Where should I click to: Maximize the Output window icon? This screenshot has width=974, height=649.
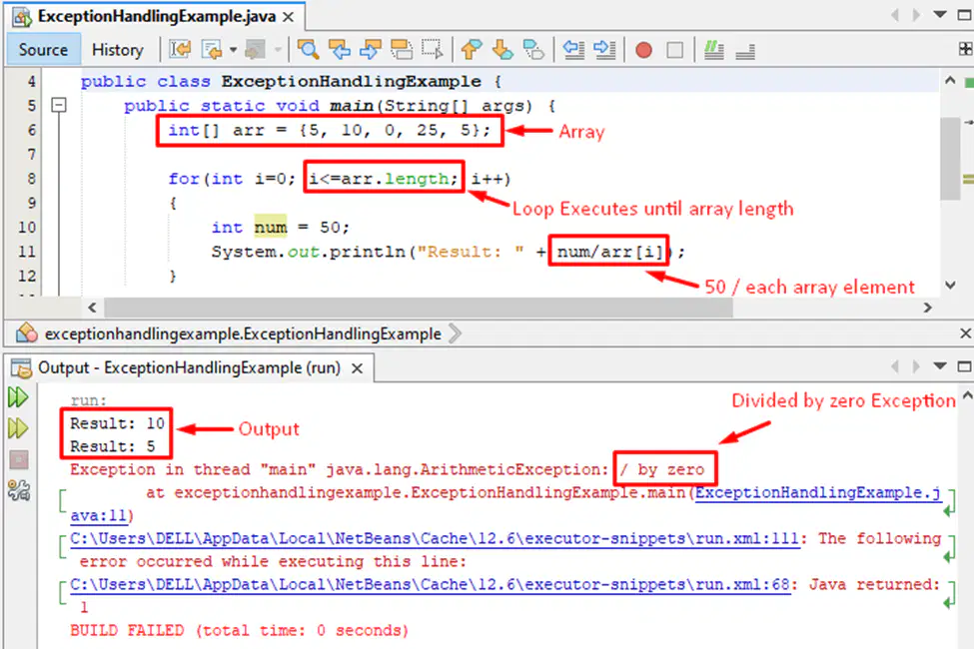[965, 366]
